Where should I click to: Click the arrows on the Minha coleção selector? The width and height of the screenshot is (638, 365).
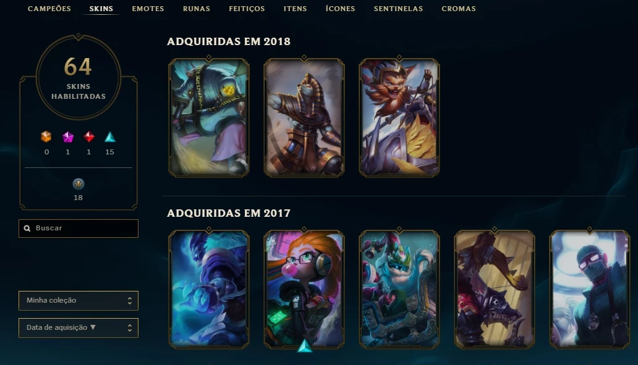point(130,301)
